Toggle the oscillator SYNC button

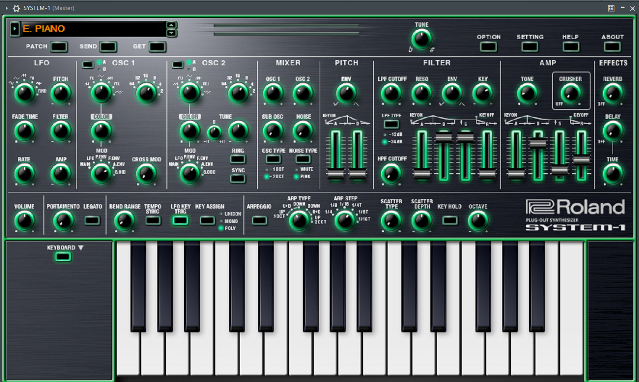pyautogui.click(x=238, y=179)
